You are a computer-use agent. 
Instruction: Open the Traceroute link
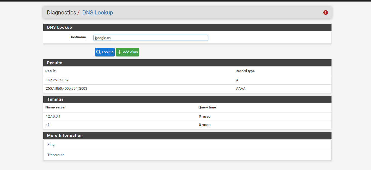pyautogui.click(x=56, y=155)
